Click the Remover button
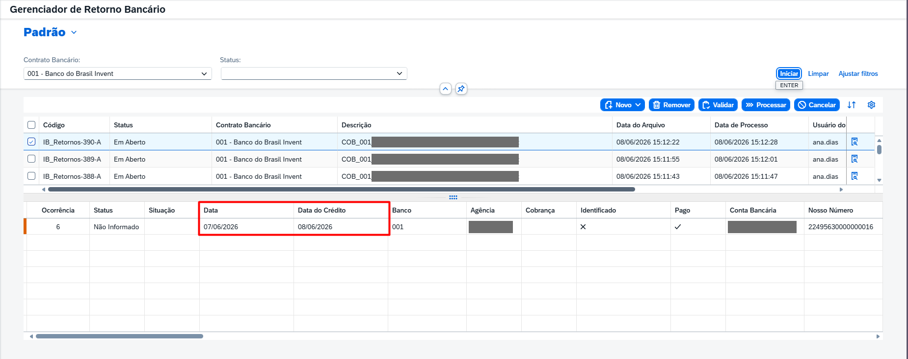 [x=671, y=105]
